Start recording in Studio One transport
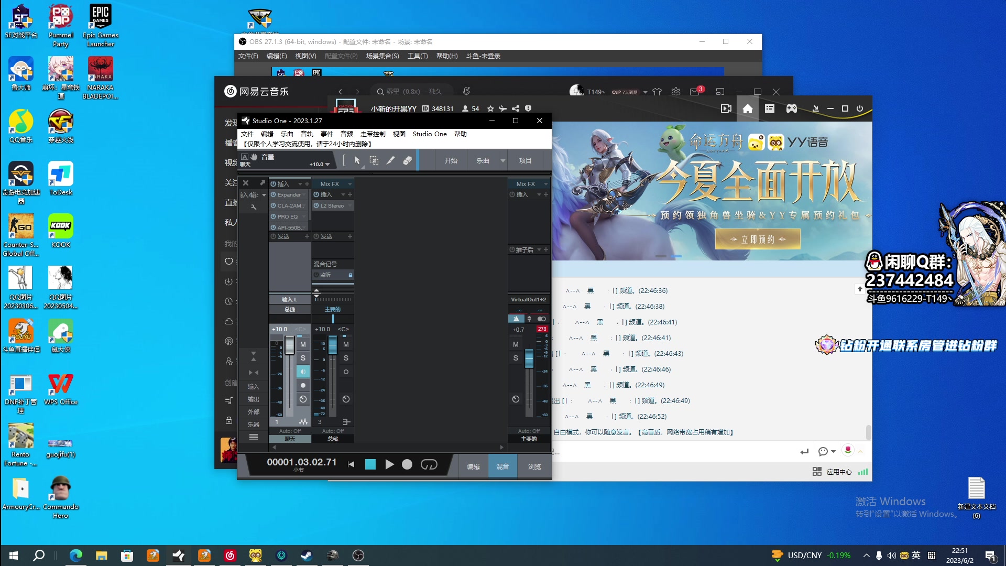This screenshot has width=1006, height=566. tap(407, 464)
